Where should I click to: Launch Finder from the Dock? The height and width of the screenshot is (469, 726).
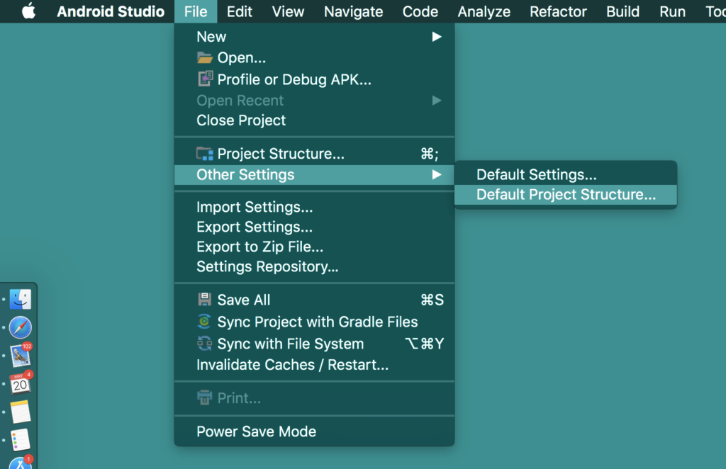pos(21,299)
